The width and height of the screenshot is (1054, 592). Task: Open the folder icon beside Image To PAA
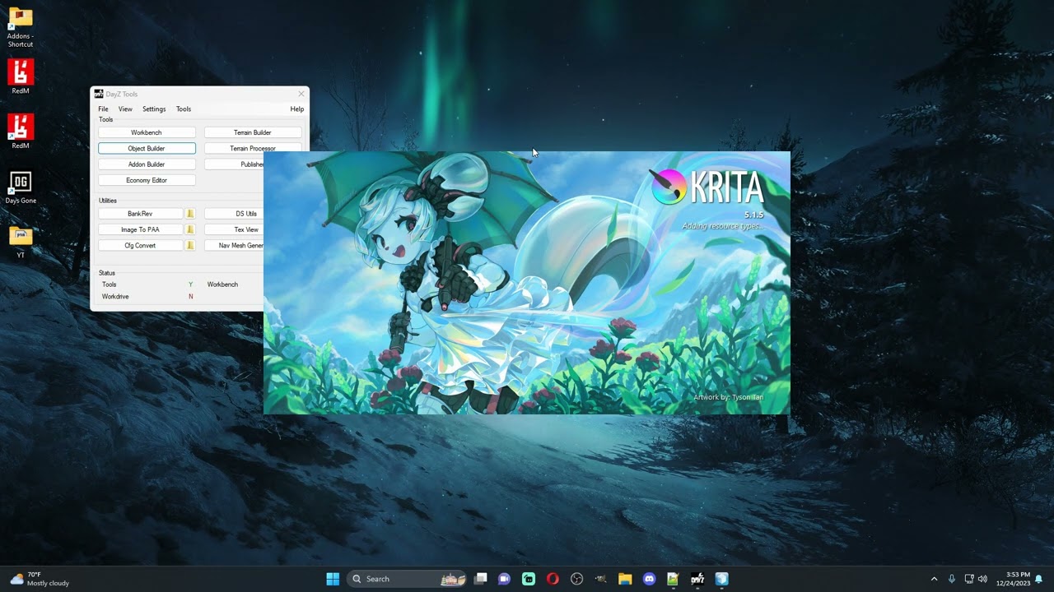click(x=190, y=229)
